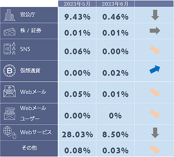
Task: Click the peach diagonal arrow in SNS row
Action: coord(155,50)
